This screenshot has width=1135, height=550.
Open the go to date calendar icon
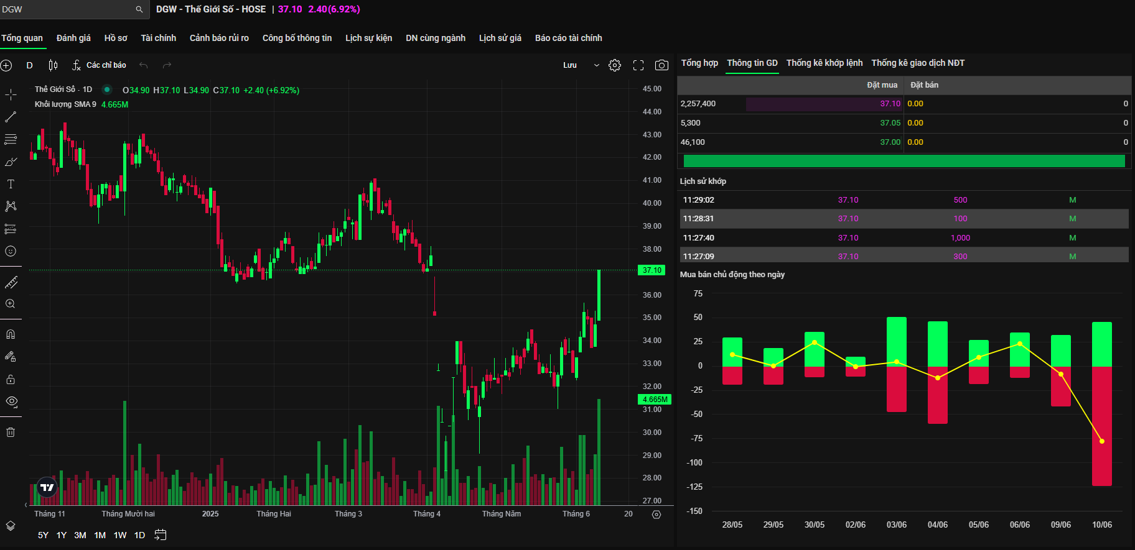pyautogui.click(x=161, y=535)
